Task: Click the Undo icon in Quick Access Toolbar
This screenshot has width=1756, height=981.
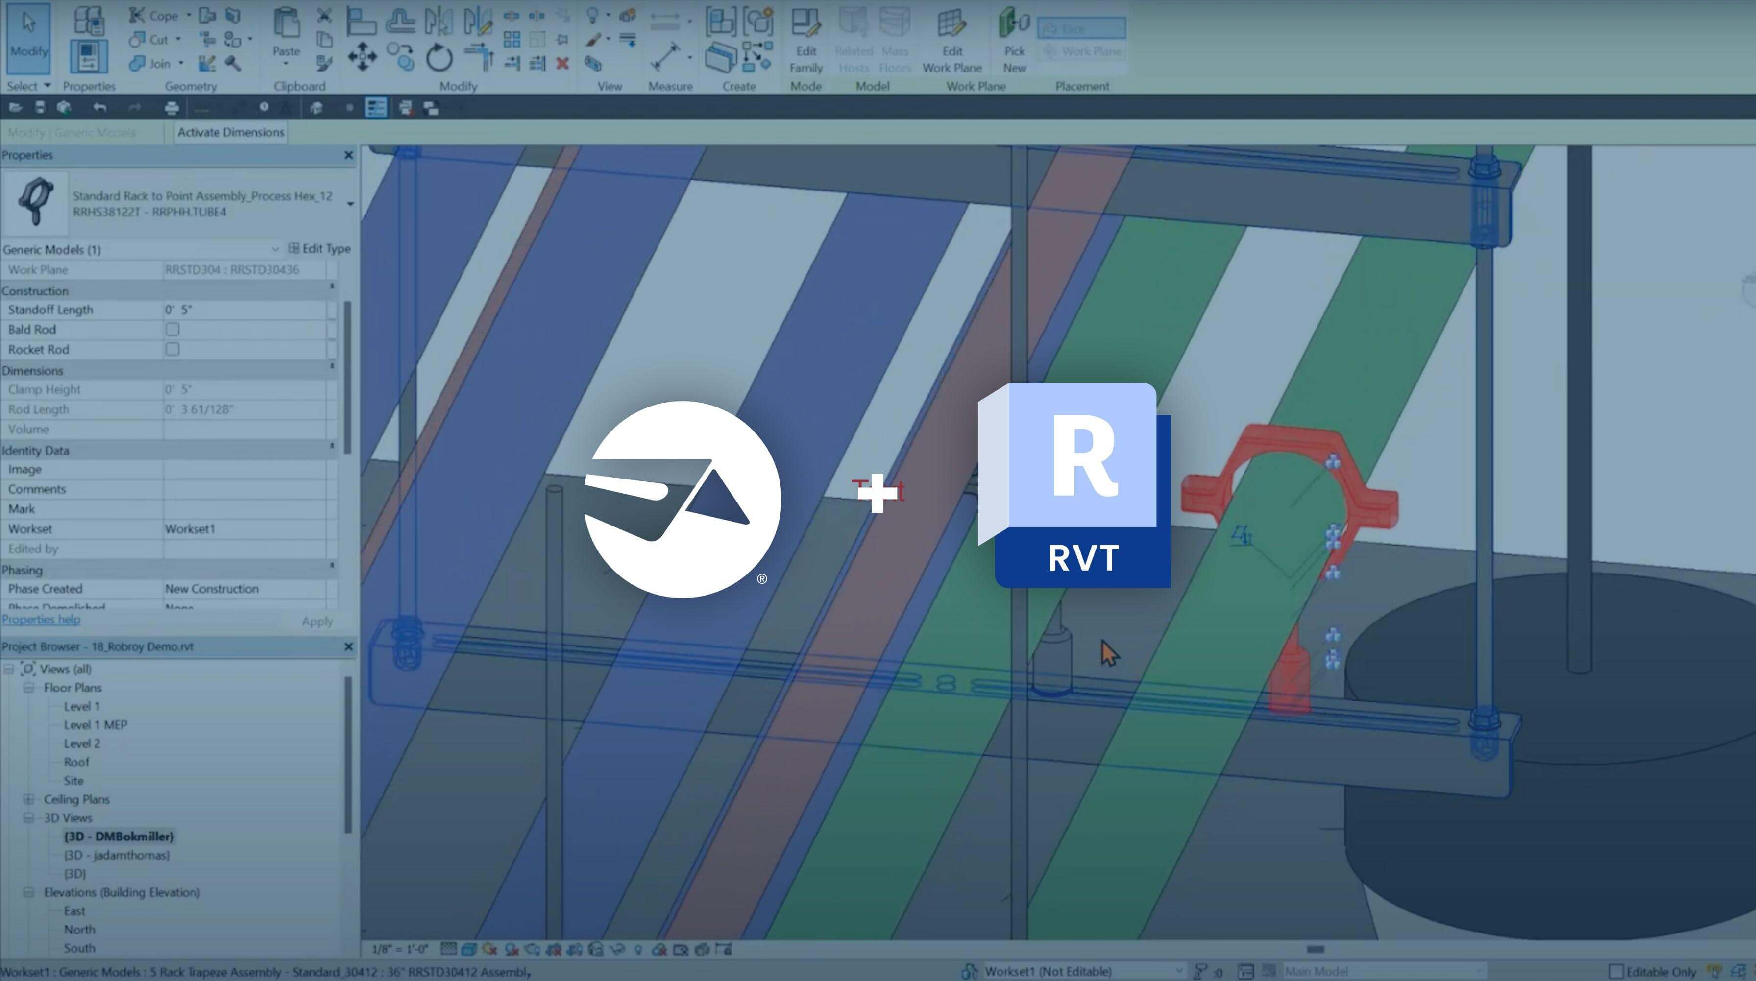Action: pos(99,107)
